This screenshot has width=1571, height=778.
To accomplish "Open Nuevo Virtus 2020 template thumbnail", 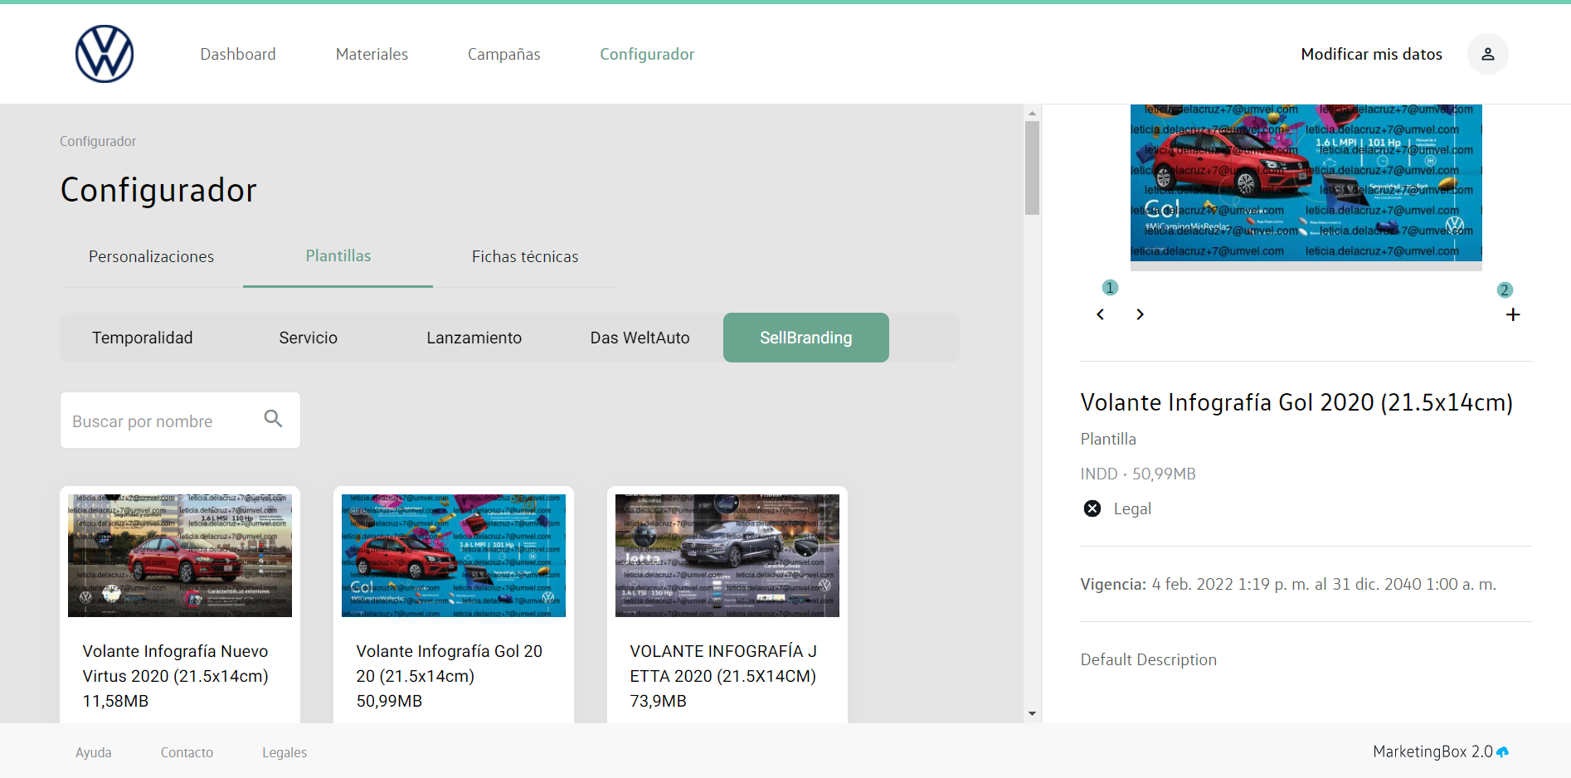I will click(x=180, y=556).
